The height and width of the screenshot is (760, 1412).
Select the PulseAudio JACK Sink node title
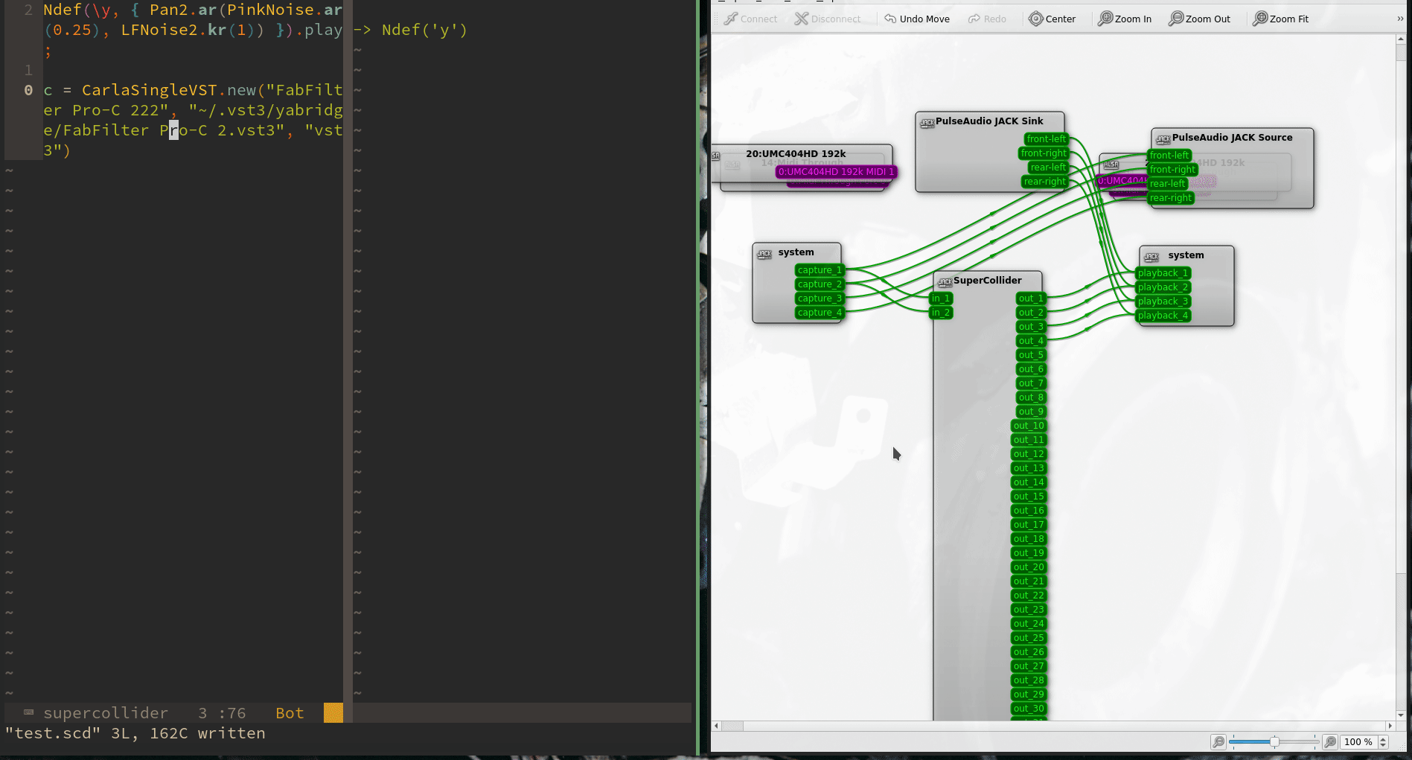[x=989, y=121]
